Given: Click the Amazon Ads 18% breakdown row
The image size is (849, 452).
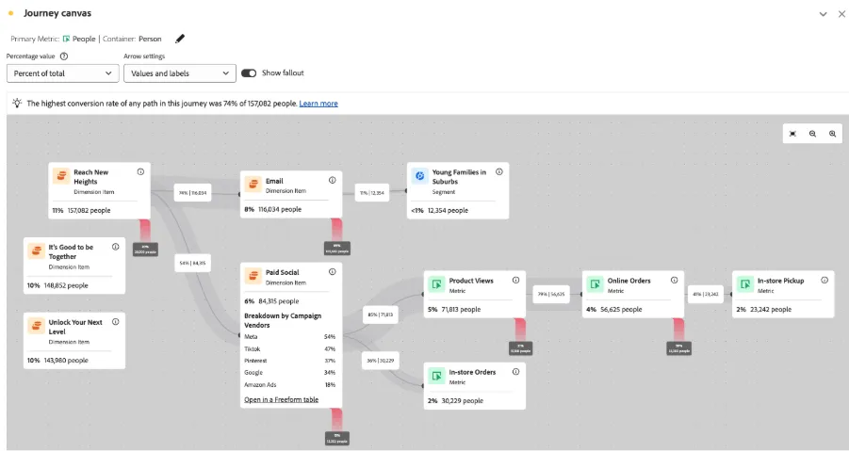Looking at the screenshot, I should point(289,385).
